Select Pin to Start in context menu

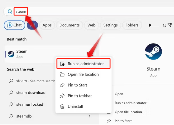coord(83,85)
